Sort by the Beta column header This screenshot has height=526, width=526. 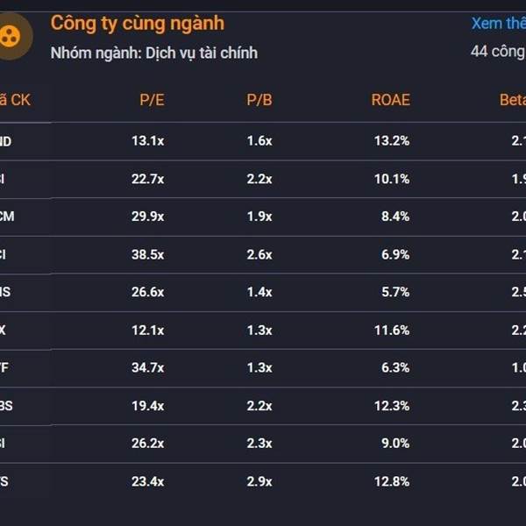click(513, 100)
